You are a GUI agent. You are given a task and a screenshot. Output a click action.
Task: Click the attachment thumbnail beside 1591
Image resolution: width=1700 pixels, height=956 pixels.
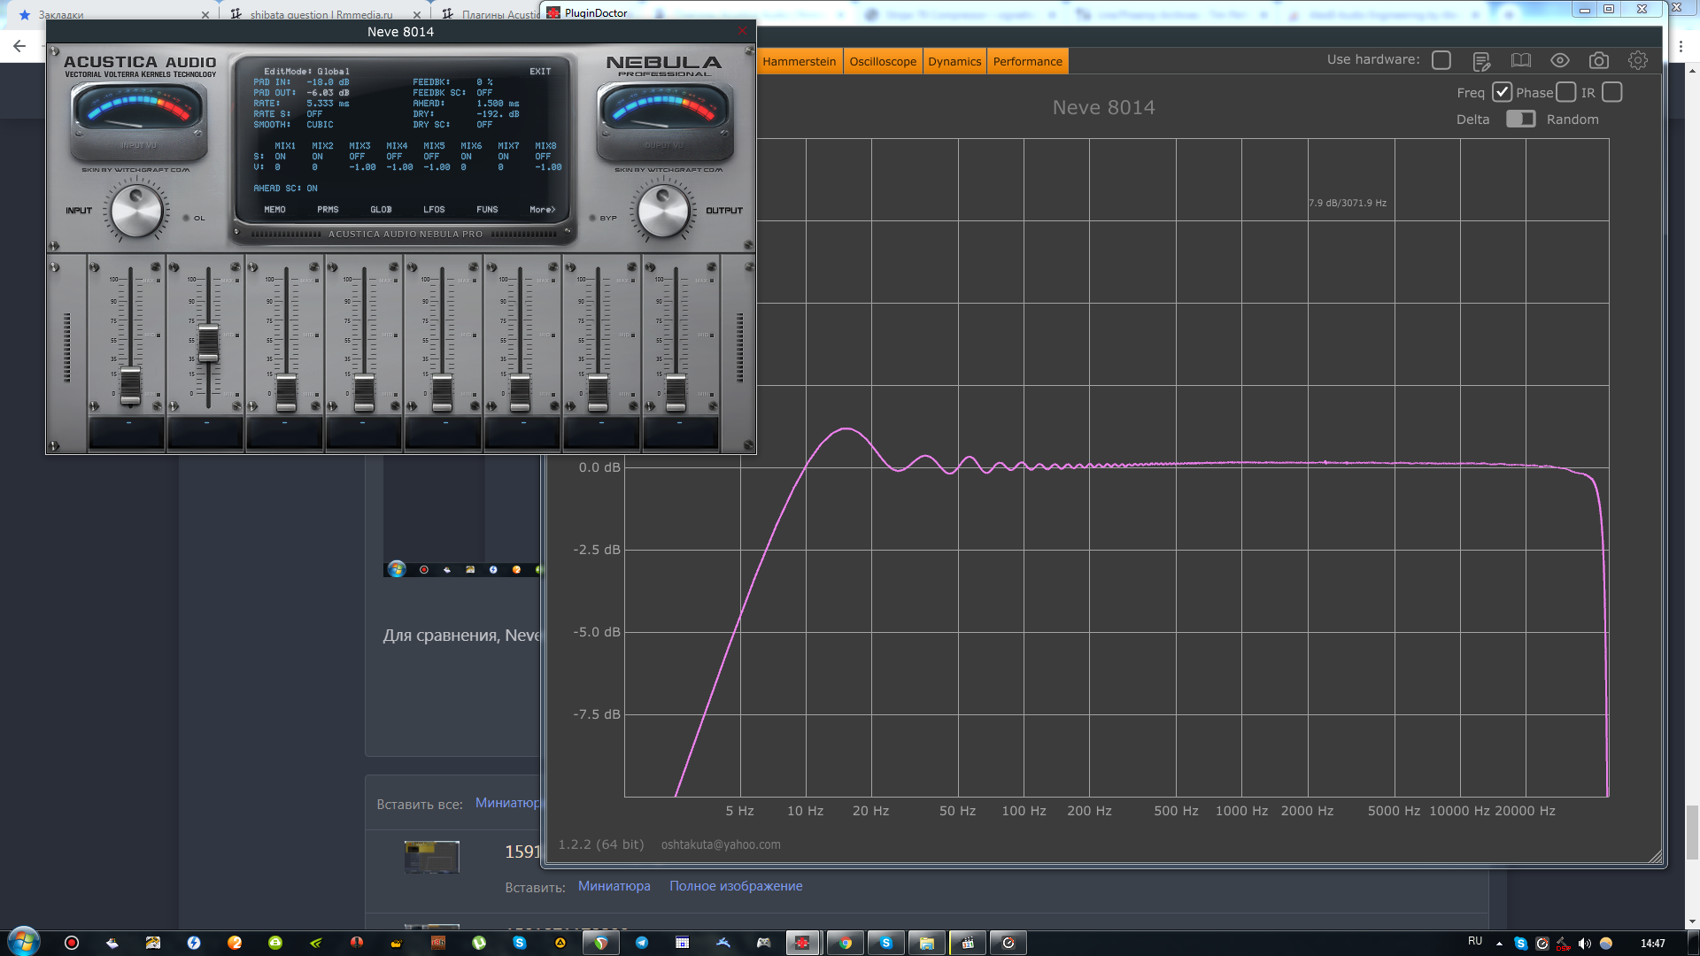431,857
